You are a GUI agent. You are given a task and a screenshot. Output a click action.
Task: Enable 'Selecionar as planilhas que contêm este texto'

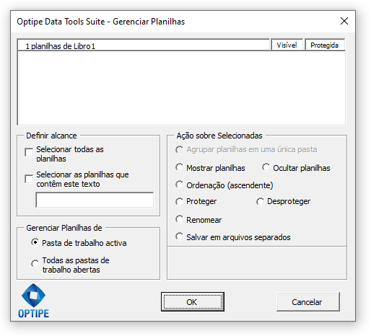coord(29,179)
